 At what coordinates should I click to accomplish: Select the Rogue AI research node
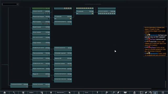click(x=41, y=75)
